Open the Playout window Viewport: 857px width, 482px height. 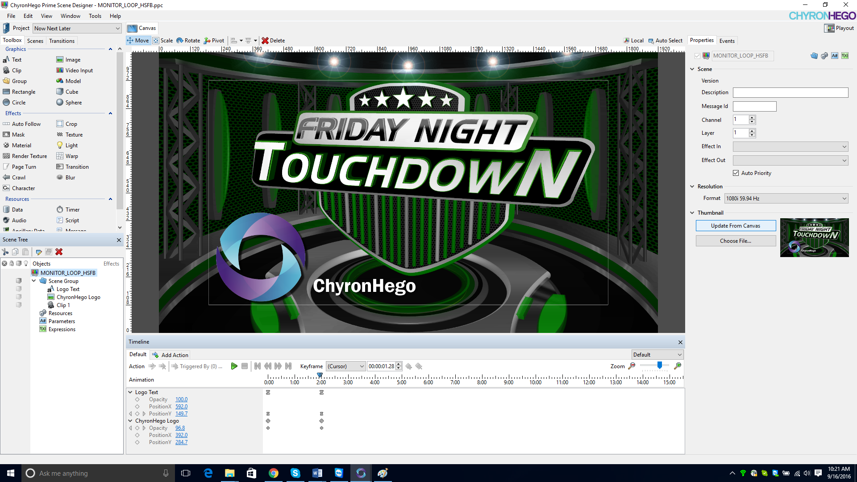(x=839, y=28)
